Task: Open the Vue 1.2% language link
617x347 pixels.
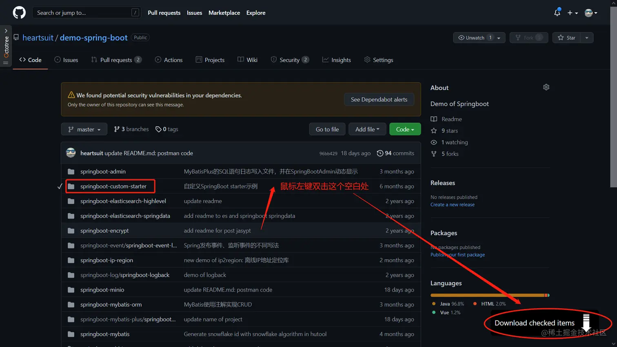Action: (446, 312)
